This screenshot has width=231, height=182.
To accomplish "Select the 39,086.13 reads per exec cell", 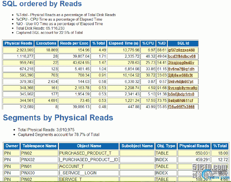I will click(x=74, y=107).
